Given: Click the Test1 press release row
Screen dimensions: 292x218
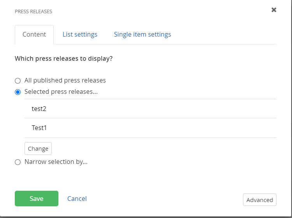Looking at the screenshot, I should [150, 128].
